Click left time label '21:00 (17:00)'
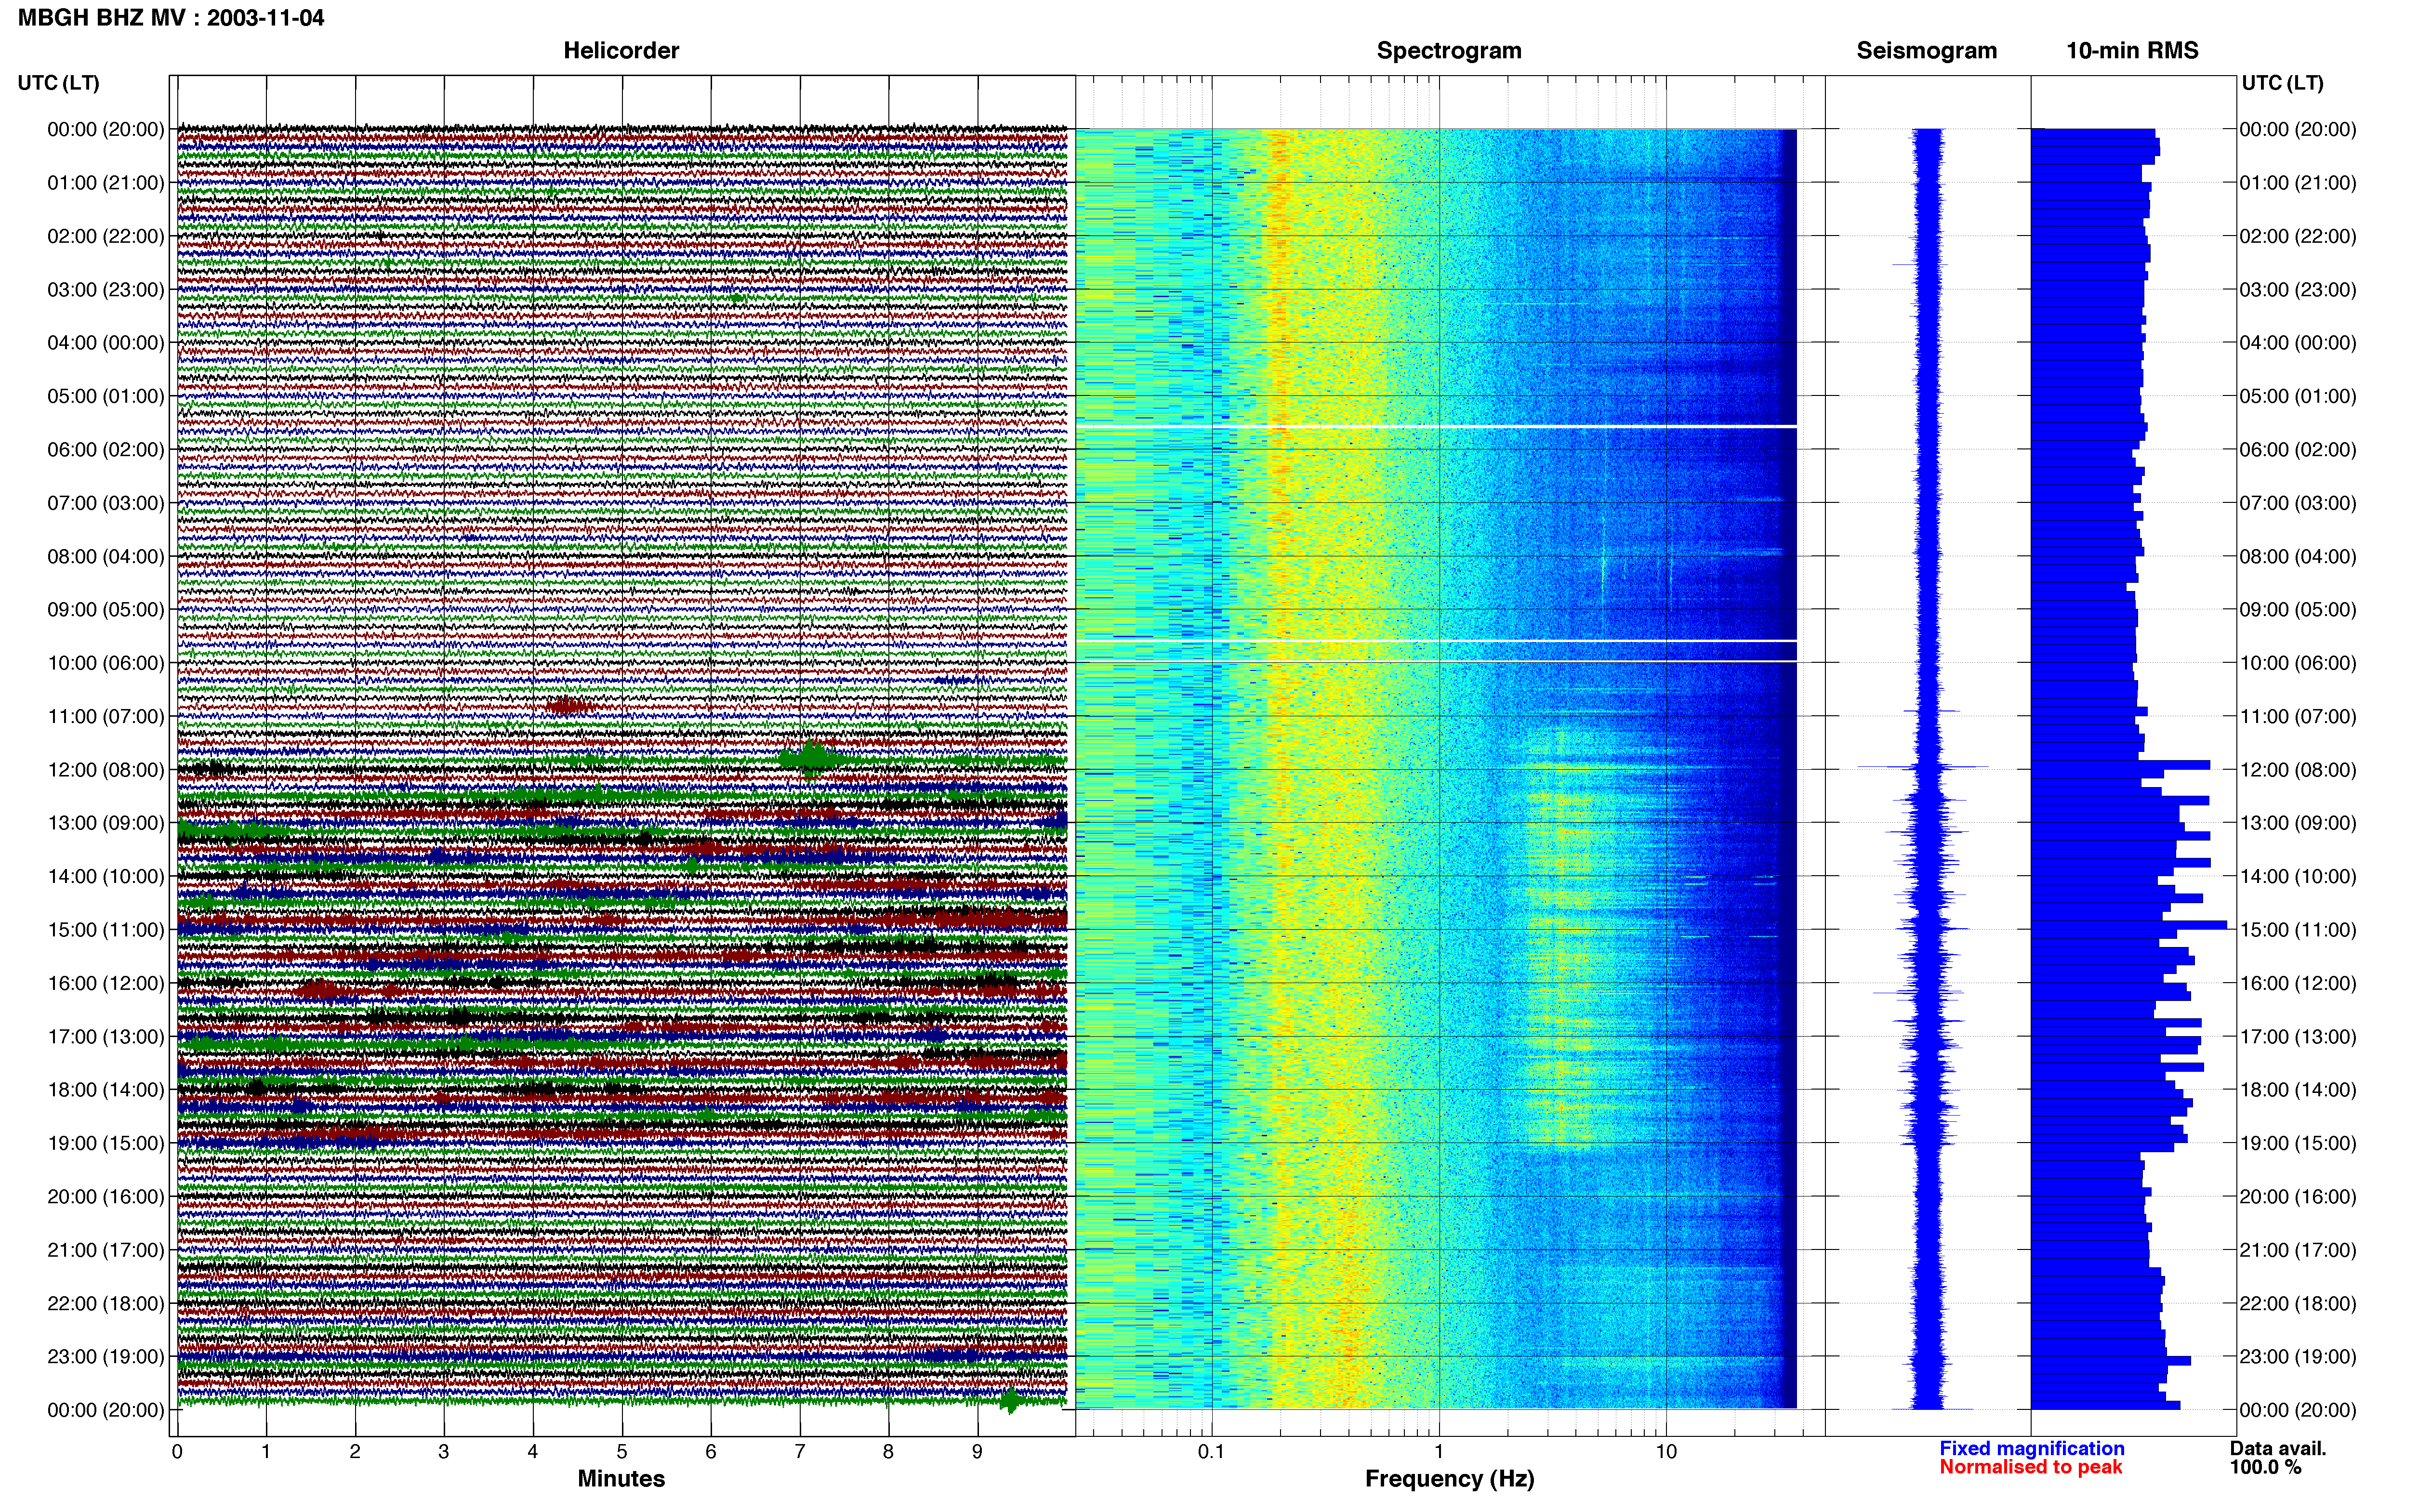The image size is (2418, 1512). point(106,1249)
